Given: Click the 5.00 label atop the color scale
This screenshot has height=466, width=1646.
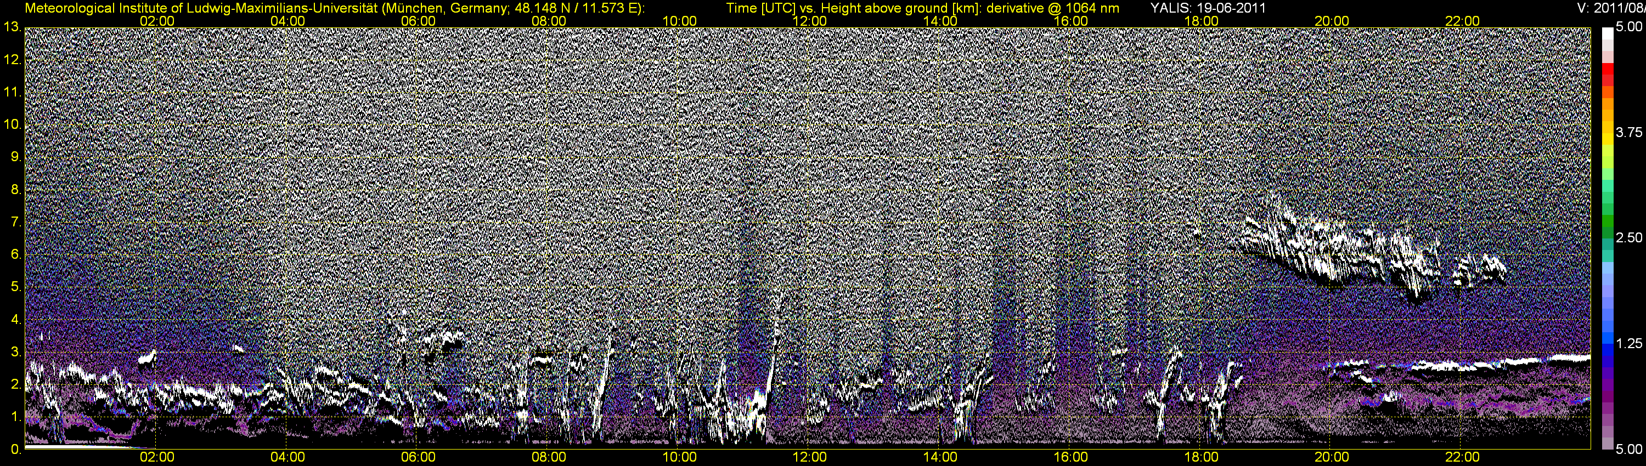Looking at the screenshot, I should click(x=1630, y=27).
